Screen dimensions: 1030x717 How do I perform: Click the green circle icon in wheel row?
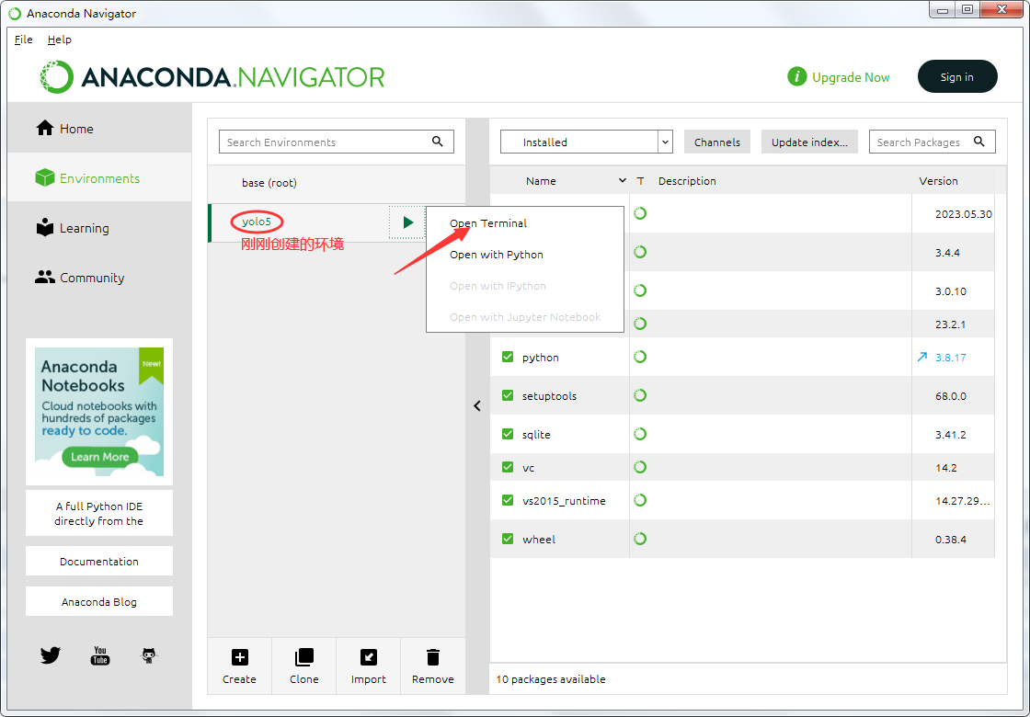click(x=640, y=539)
